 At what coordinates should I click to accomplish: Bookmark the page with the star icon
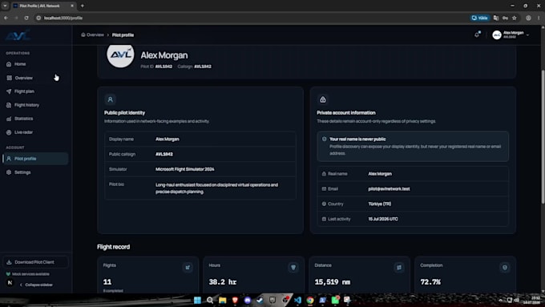pyautogui.click(x=515, y=18)
